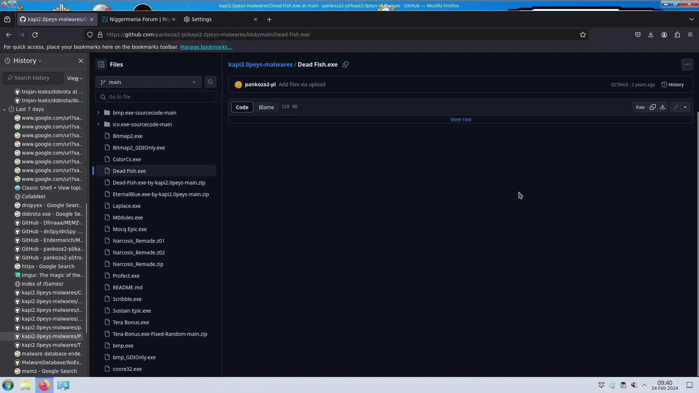Open the main branch dropdown
Viewport: 699px width, 393px height.
click(x=149, y=82)
